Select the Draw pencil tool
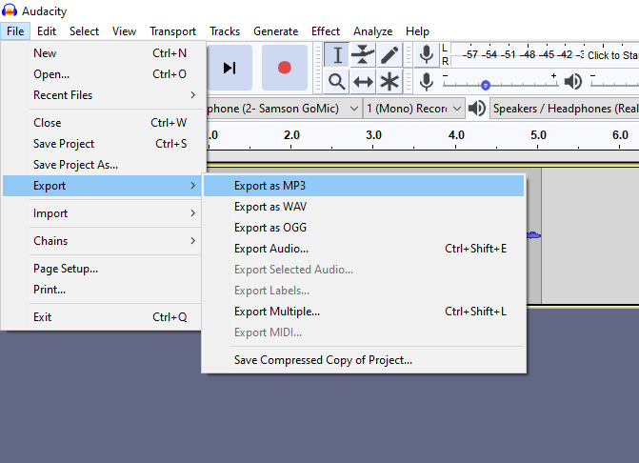This screenshot has height=463, width=639. coord(389,55)
